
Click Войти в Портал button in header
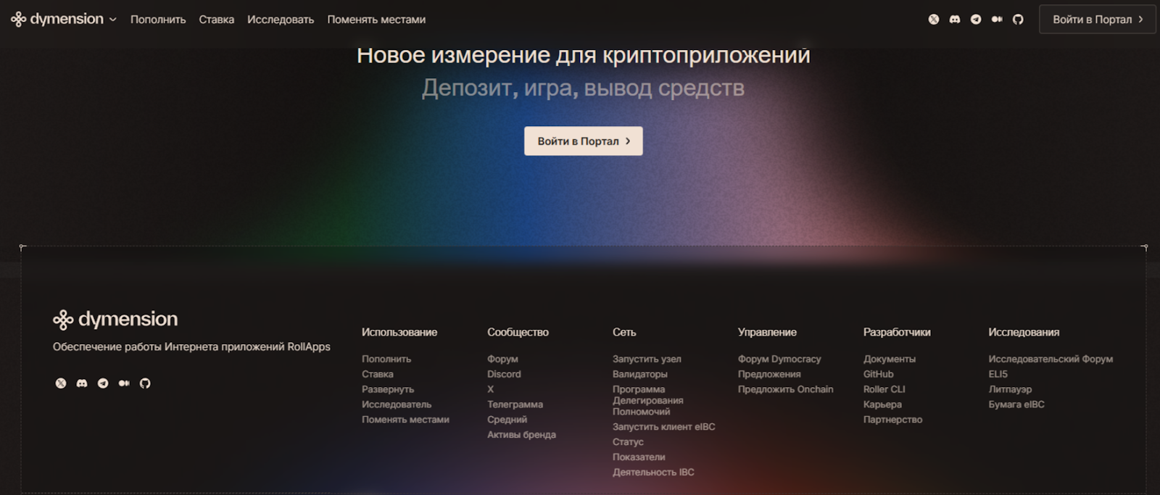point(1097,20)
